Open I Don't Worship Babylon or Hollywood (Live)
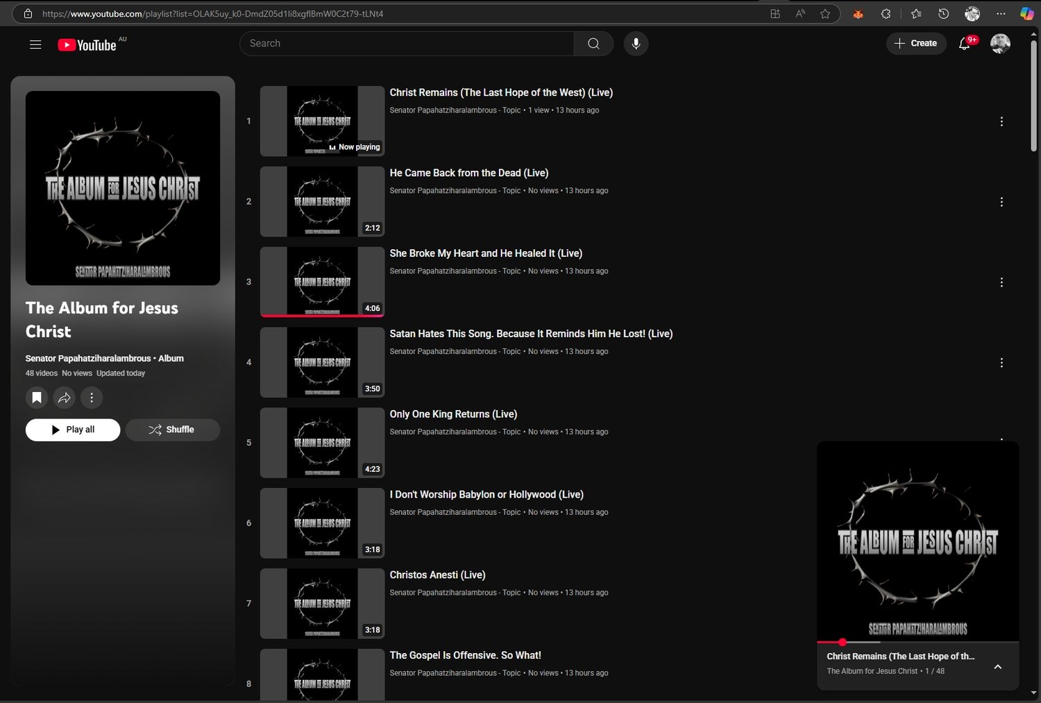Viewport: 1041px width, 703px height. 486,495
